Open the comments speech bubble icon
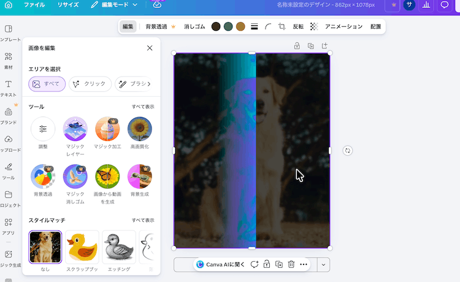This screenshot has width=460, height=282. click(x=445, y=5)
